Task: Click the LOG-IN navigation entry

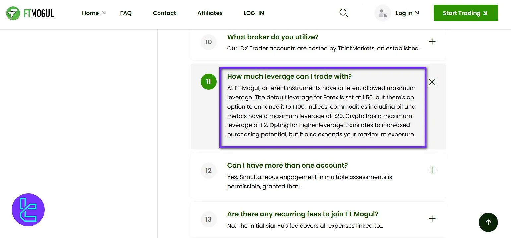Action: coord(254,13)
